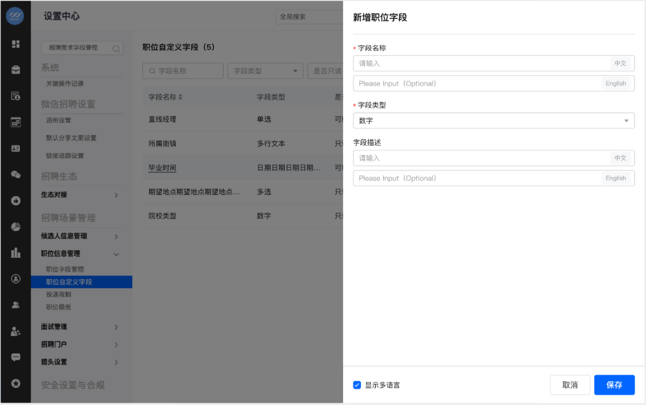Open 默认分享文案设置
The image size is (646, 405).
point(71,138)
